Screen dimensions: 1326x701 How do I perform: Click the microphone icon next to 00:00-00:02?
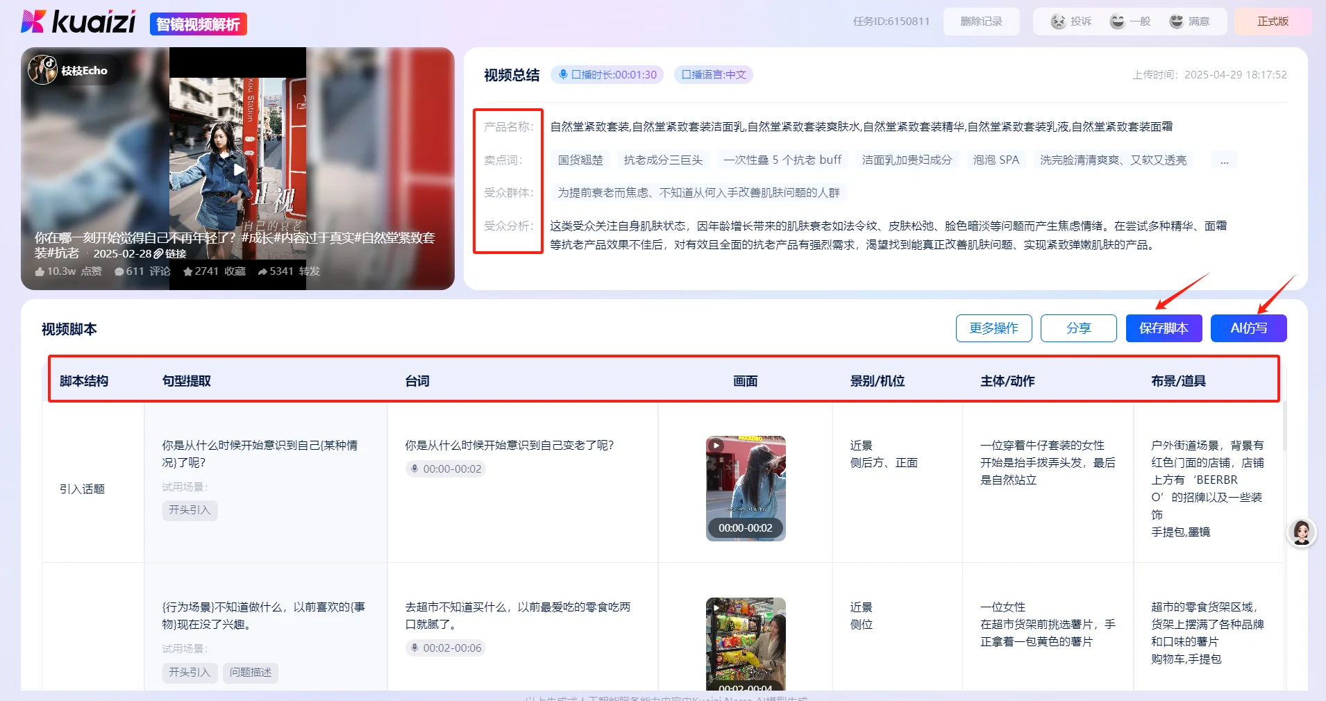pos(414,468)
